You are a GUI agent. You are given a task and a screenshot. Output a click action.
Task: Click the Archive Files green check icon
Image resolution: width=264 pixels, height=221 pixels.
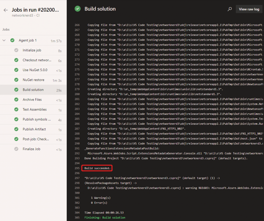(16, 100)
